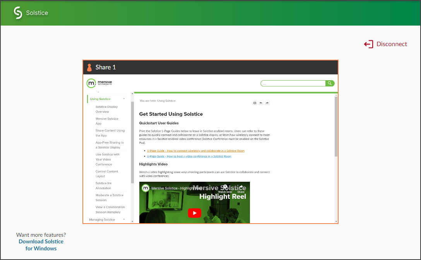Click the Disconnect button

[x=385, y=44]
